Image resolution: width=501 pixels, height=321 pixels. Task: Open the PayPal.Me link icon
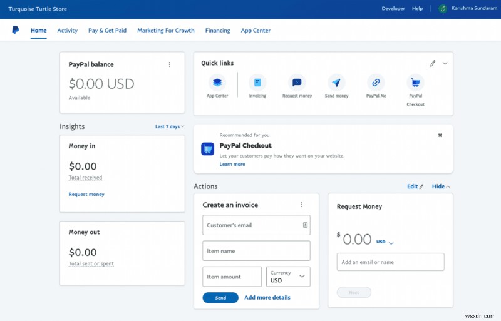(376, 83)
